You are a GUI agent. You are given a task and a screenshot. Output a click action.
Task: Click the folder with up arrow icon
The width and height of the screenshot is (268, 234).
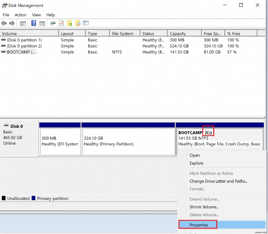70,23
